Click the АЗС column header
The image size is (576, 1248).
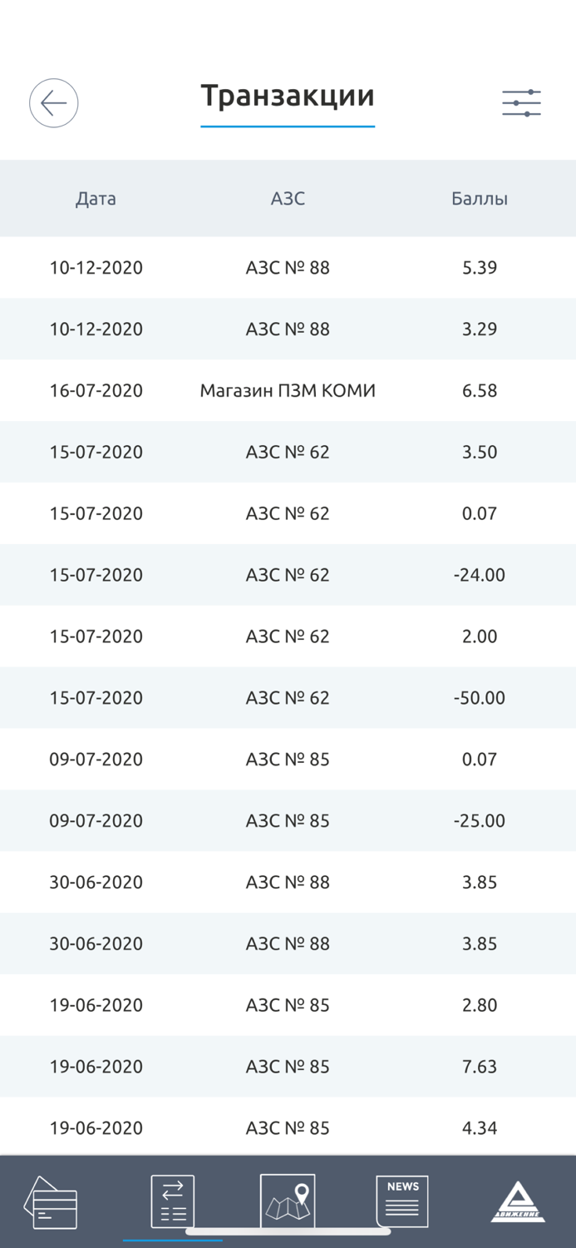(x=288, y=199)
